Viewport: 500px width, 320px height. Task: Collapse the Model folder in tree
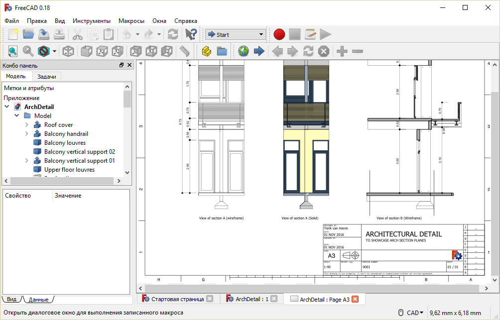(x=17, y=116)
